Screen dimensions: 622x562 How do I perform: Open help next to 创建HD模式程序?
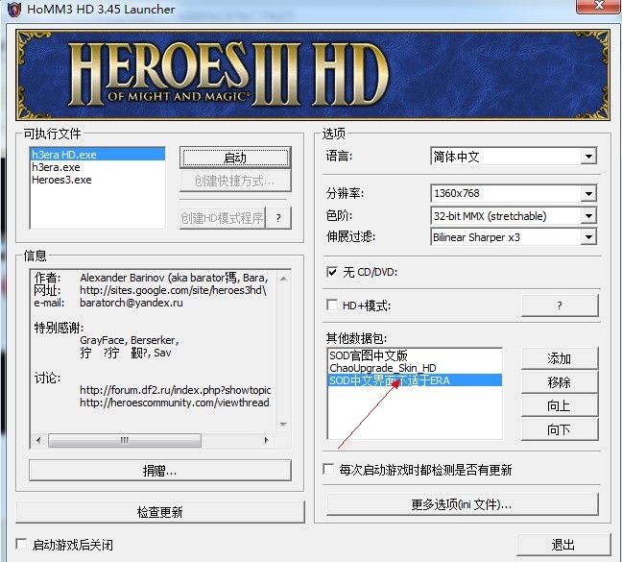(279, 218)
